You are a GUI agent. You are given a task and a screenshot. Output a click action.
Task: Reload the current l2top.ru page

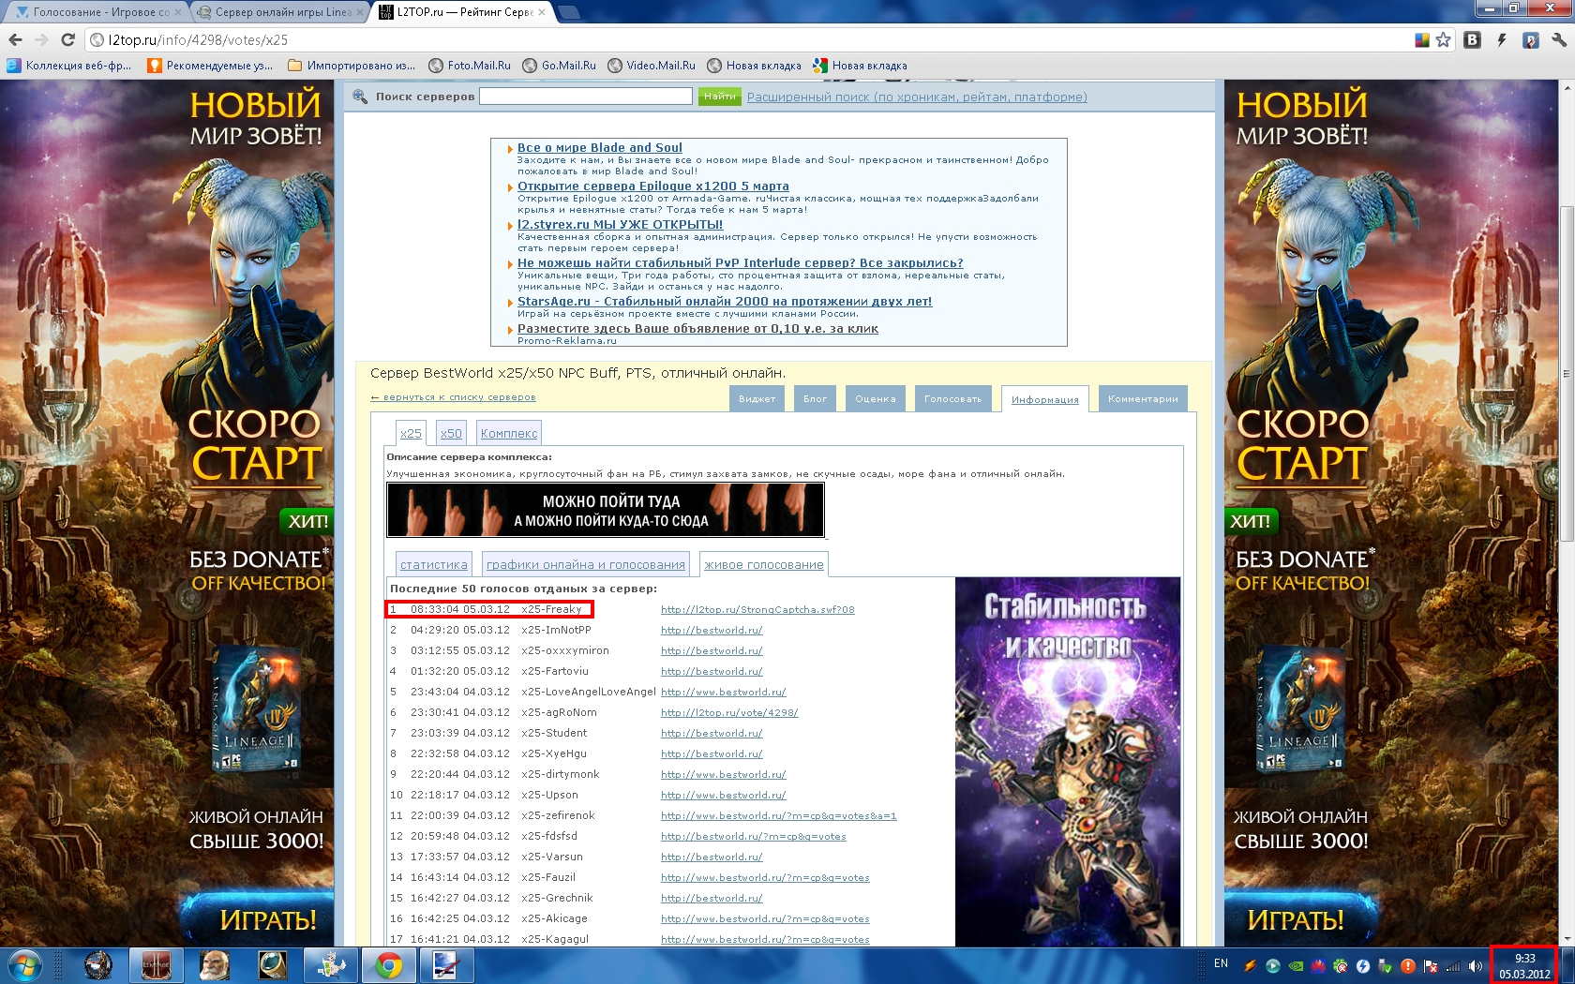point(67,39)
